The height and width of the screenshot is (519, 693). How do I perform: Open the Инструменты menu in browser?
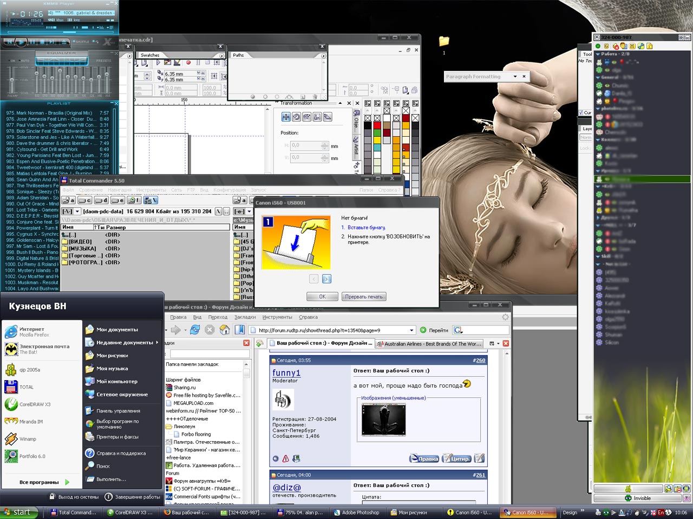pos(277,317)
